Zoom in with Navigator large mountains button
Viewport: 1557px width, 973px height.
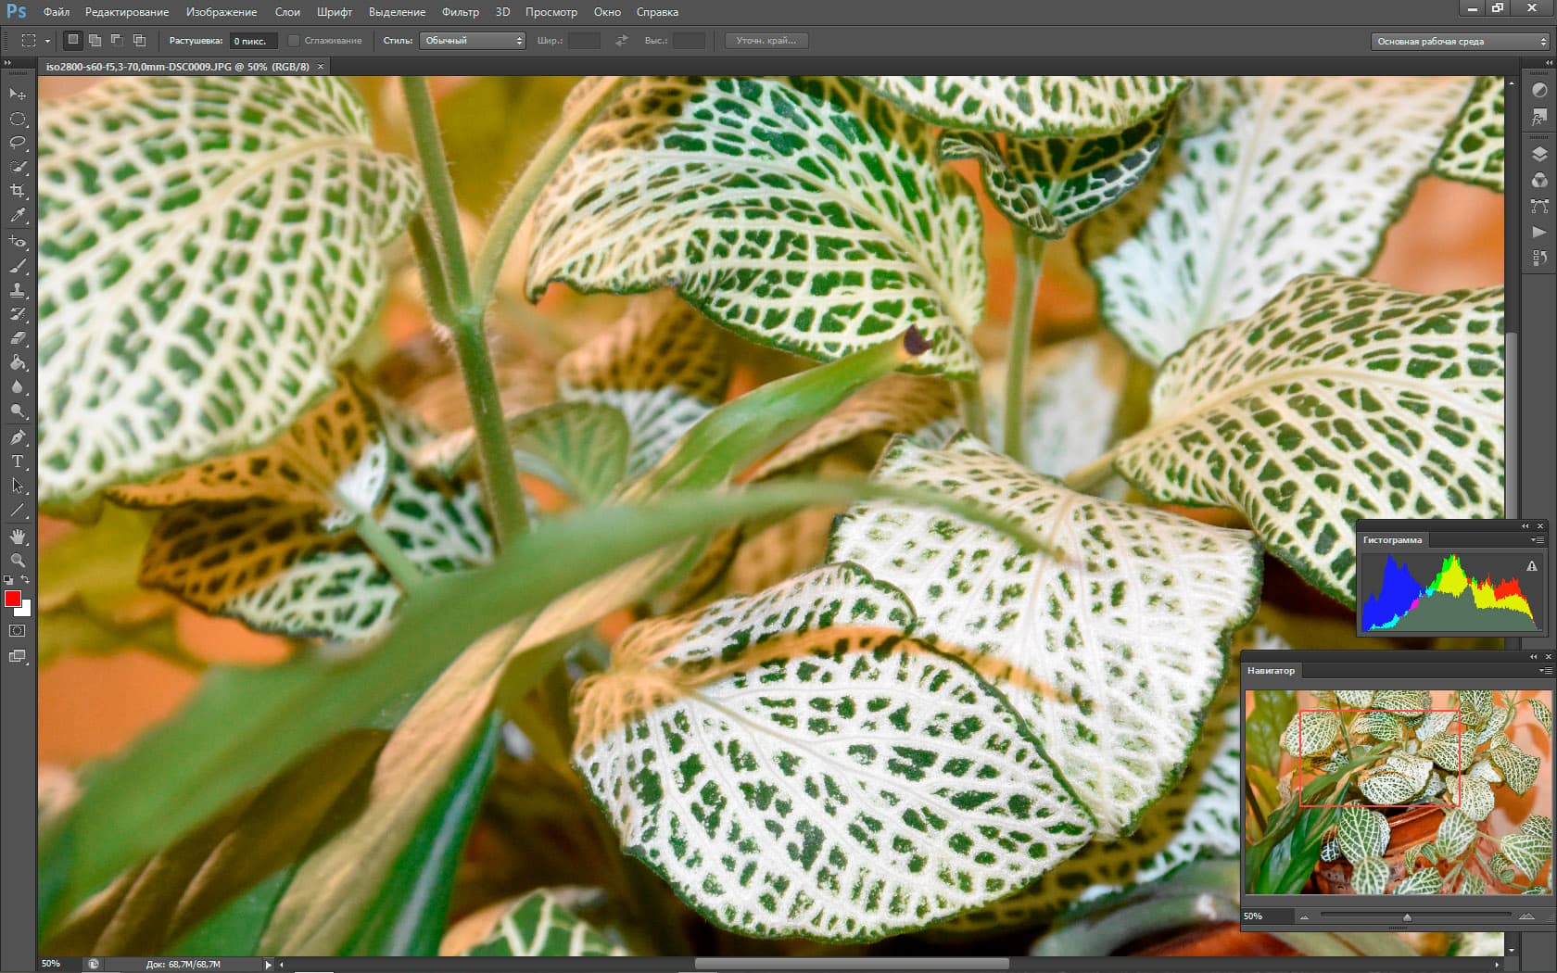pos(1526,917)
